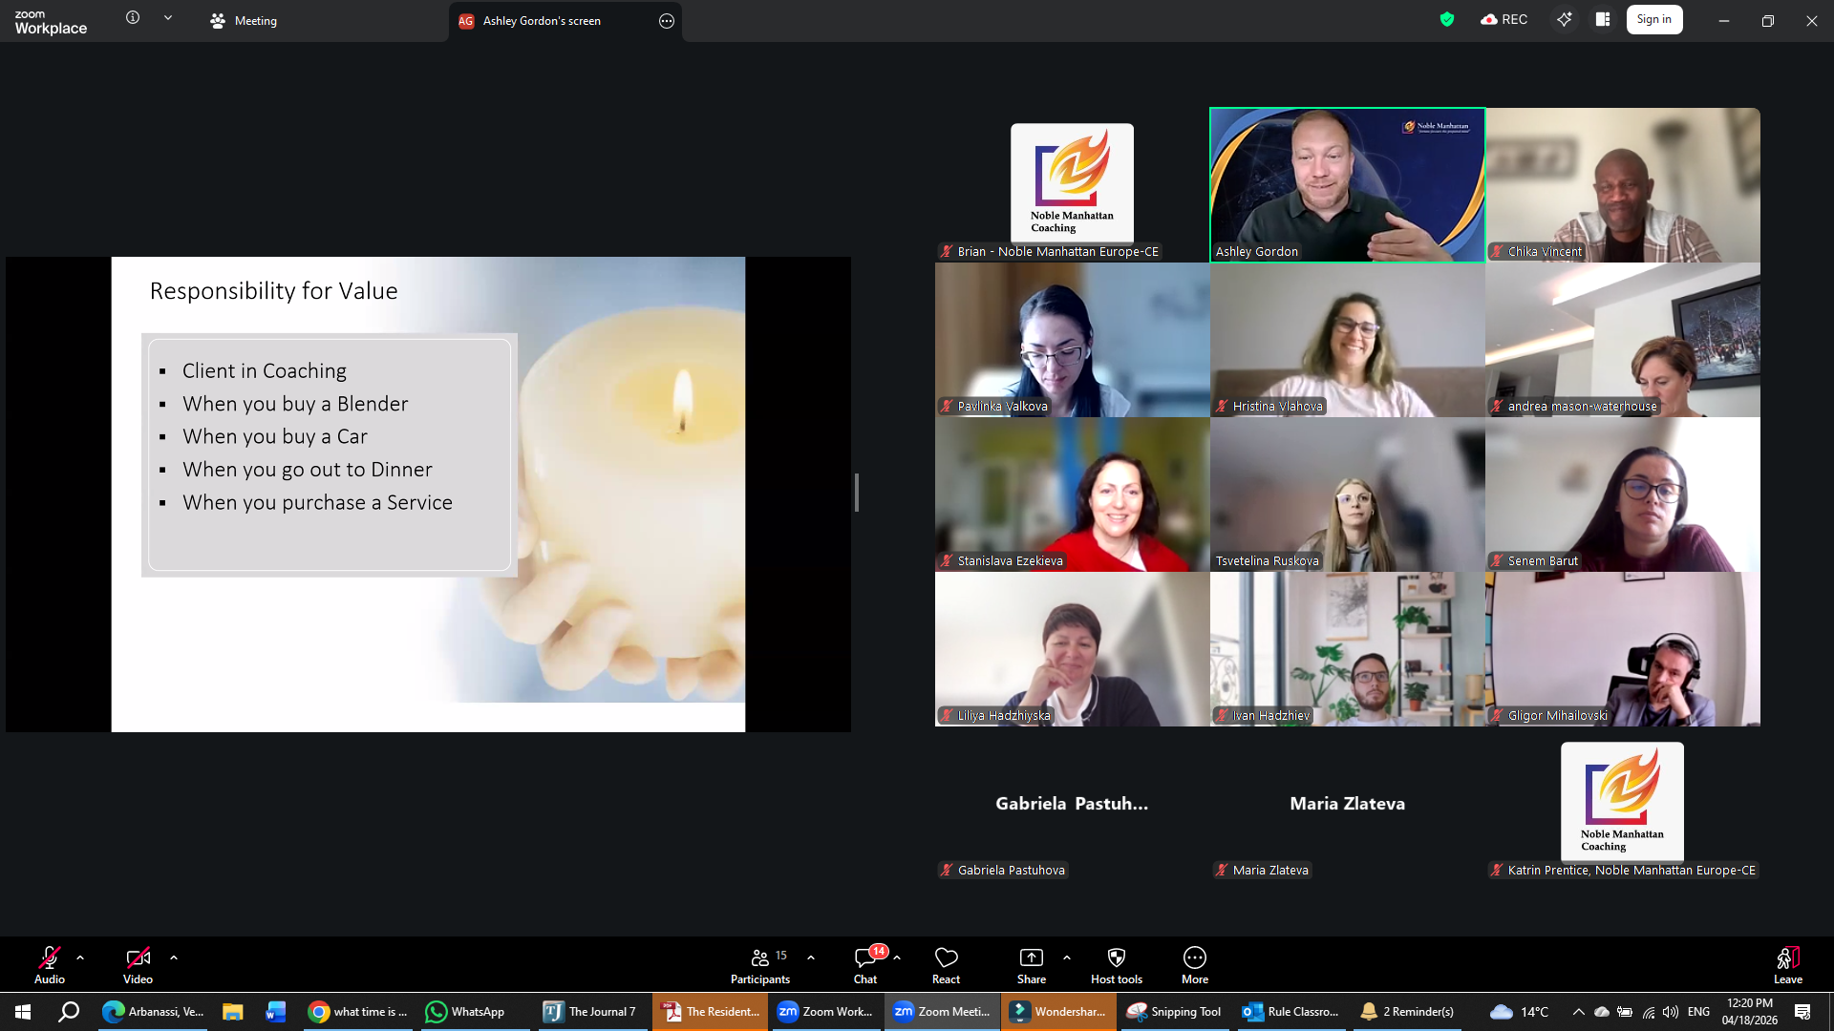Open the More options ellipsis

point(1194,963)
